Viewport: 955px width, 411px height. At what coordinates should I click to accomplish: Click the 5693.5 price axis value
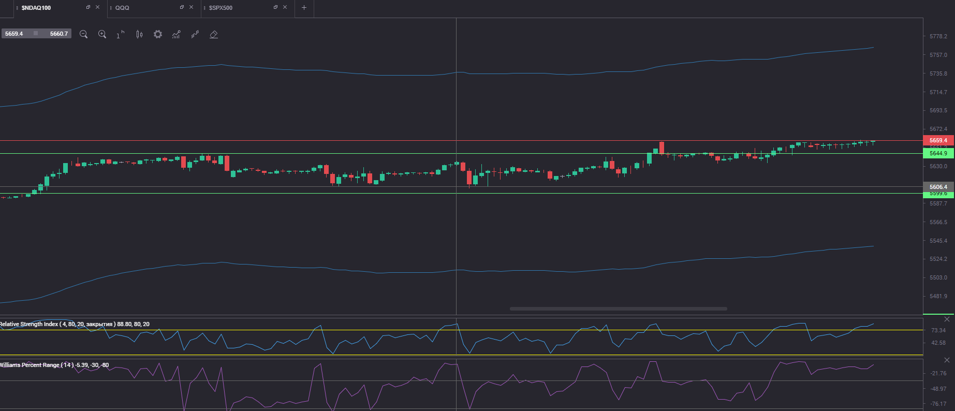[938, 110]
